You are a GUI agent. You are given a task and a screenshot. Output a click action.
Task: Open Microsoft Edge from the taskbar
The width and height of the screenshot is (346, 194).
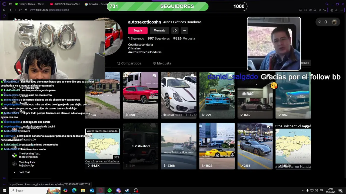click(x=74, y=190)
